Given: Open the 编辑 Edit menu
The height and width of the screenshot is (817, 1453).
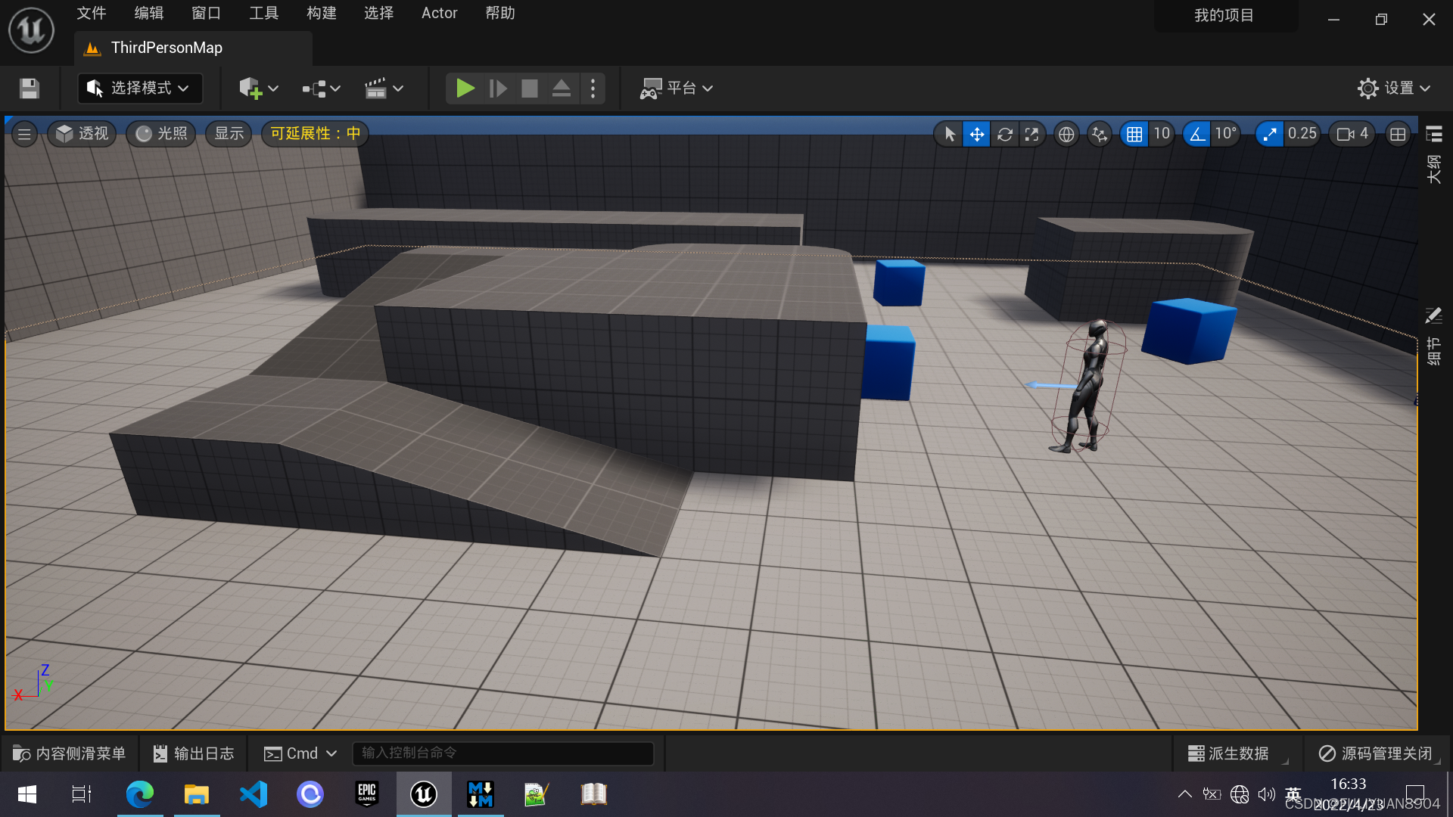Looking at the screenshot, I should click(x=149, y=13).
